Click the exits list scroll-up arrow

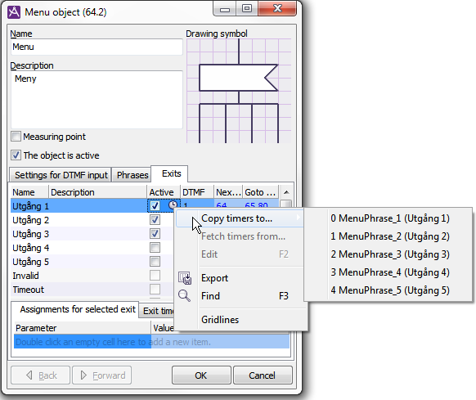(286, 192)
